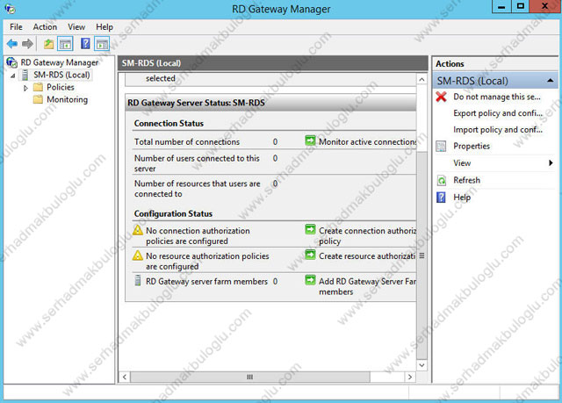Image resolution: width=562 pixels, height=403 pixels.
Task: Click 'Number of resources that users are connected to'
Action: [197, 189]
